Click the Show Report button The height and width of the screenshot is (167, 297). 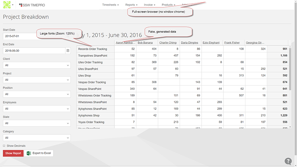click(x=13, y=153)
